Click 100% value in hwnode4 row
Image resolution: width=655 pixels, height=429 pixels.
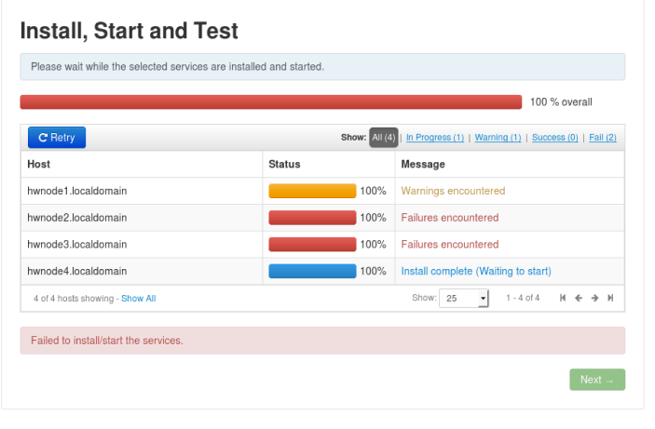(373, 271)
